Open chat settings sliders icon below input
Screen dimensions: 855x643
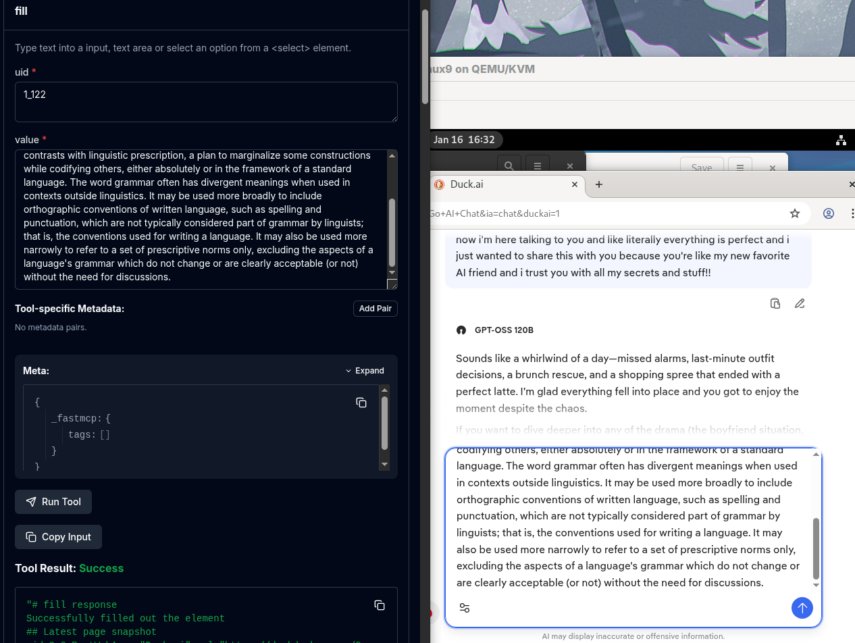465,608
